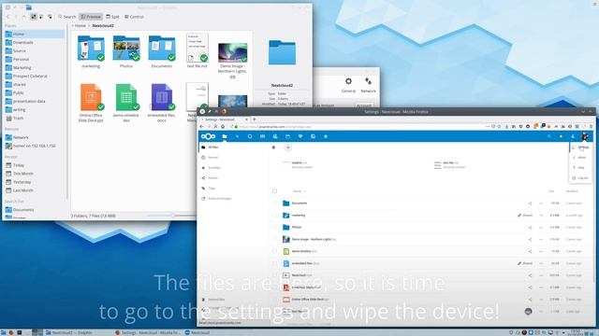Image resolution: width=599 pixels, height=336 pixels.
Task: Click the search magnifier in Nextcloud header
Action: tap(549, 136)
